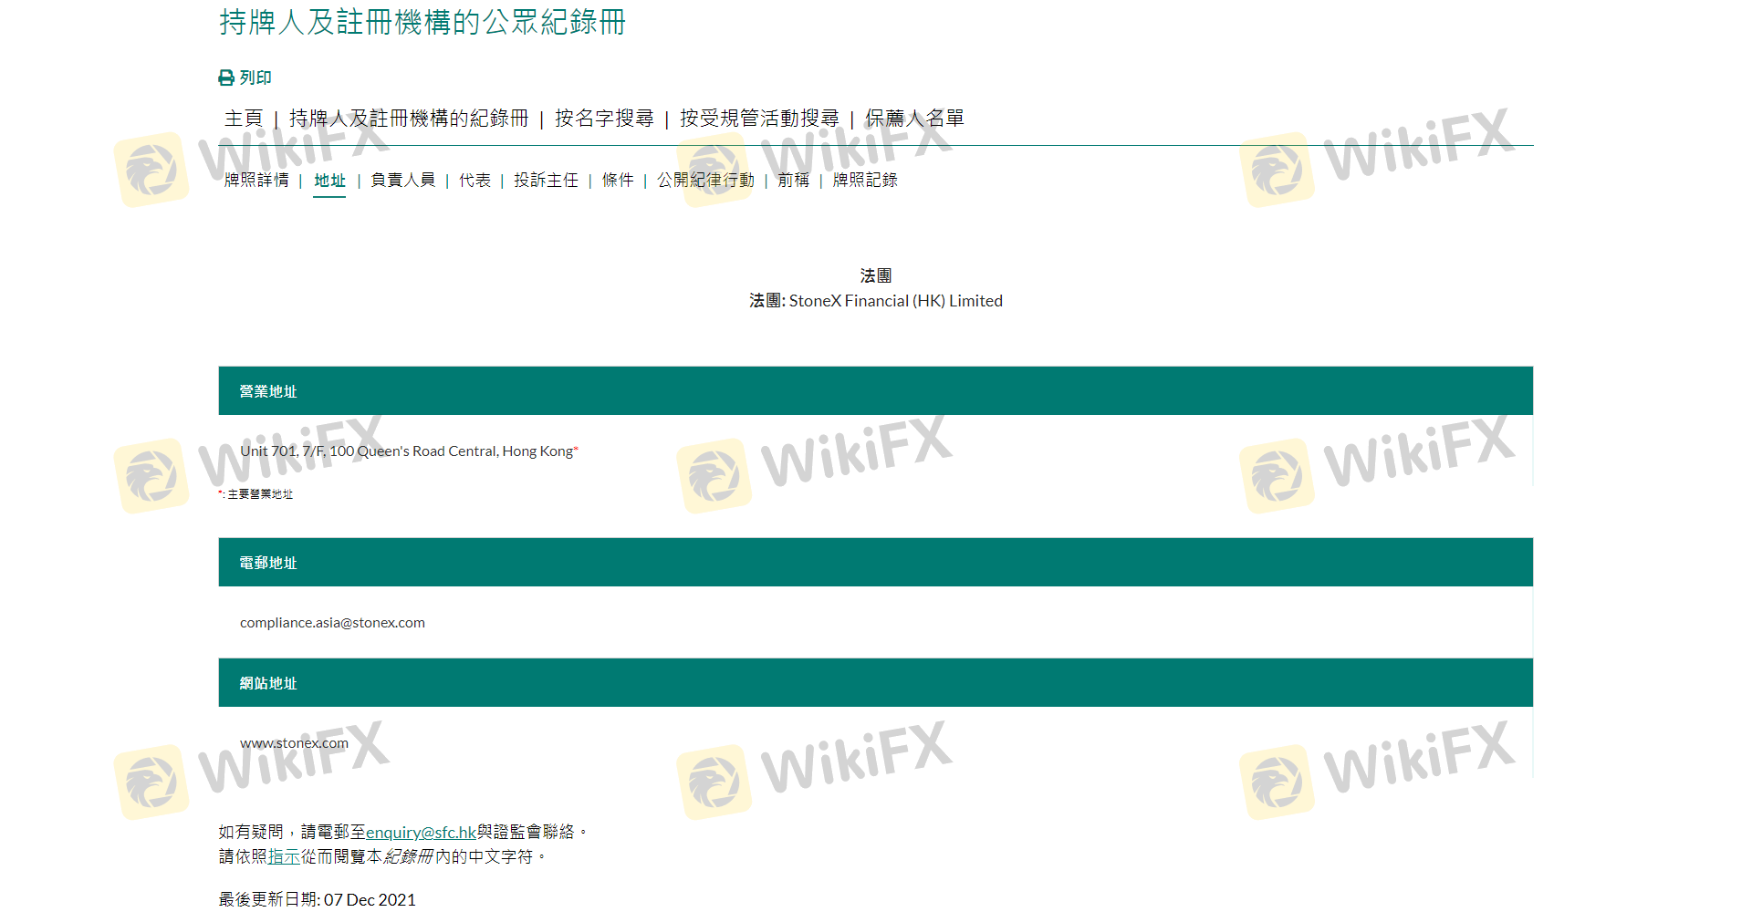Open the 代表 tab

pyautogui.click(x=474, y=181)
